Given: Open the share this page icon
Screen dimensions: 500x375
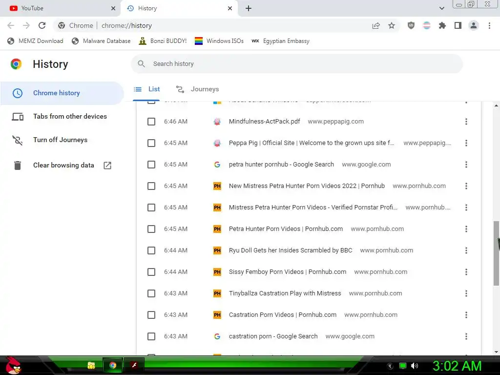Looking at the screenshot, I should [x=376, y=25].
